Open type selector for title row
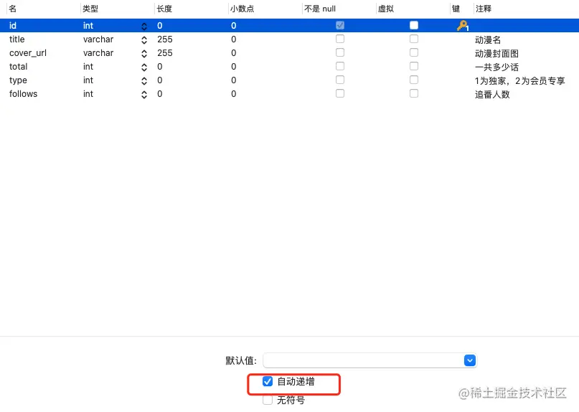 point(144,40)
